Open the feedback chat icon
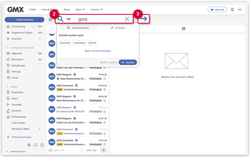 (x=36, y=145)
